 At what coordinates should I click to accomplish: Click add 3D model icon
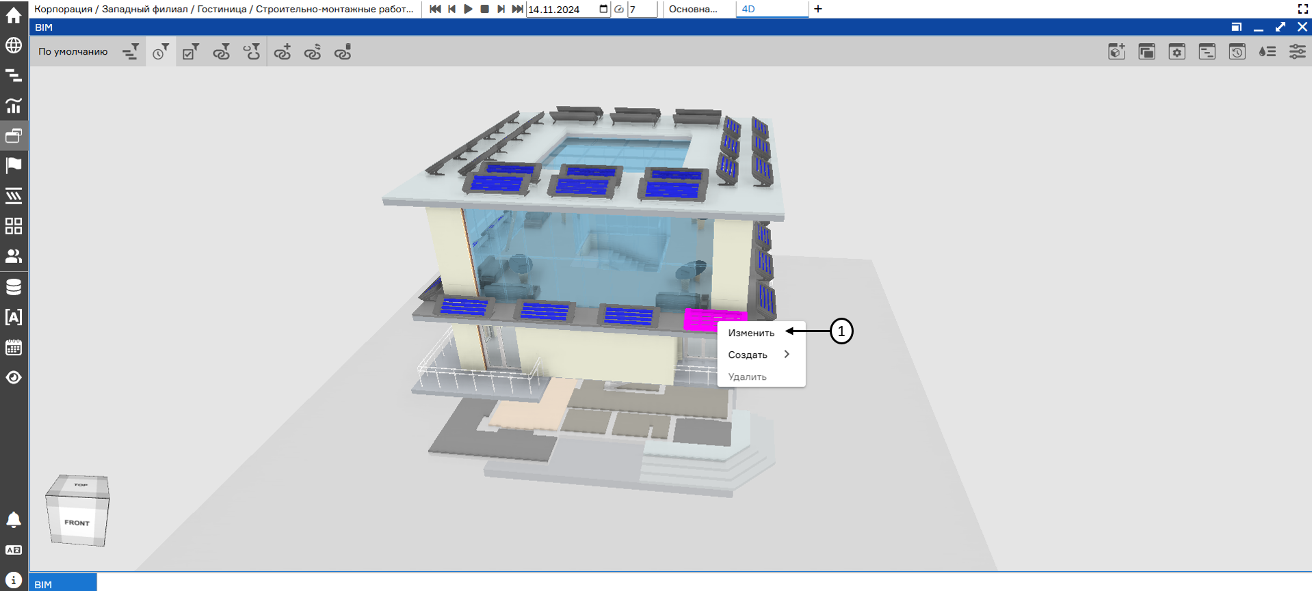point(1117,52)
